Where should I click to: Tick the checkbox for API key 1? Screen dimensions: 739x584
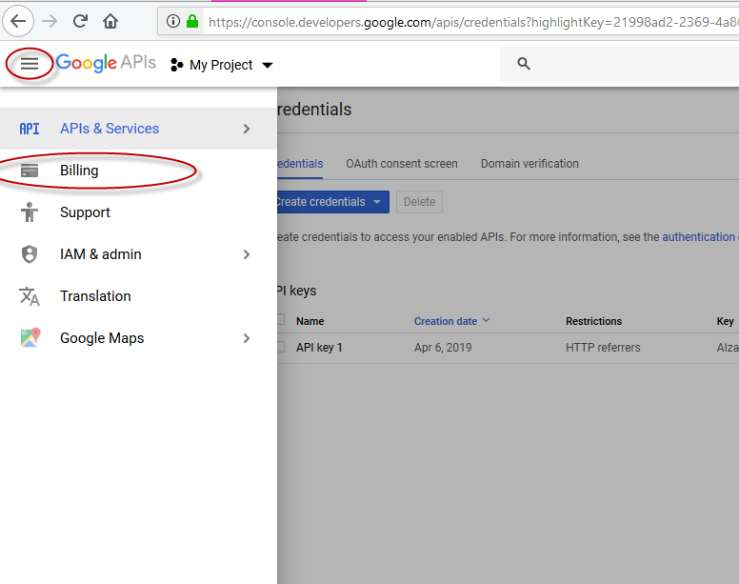click(281, 347)
